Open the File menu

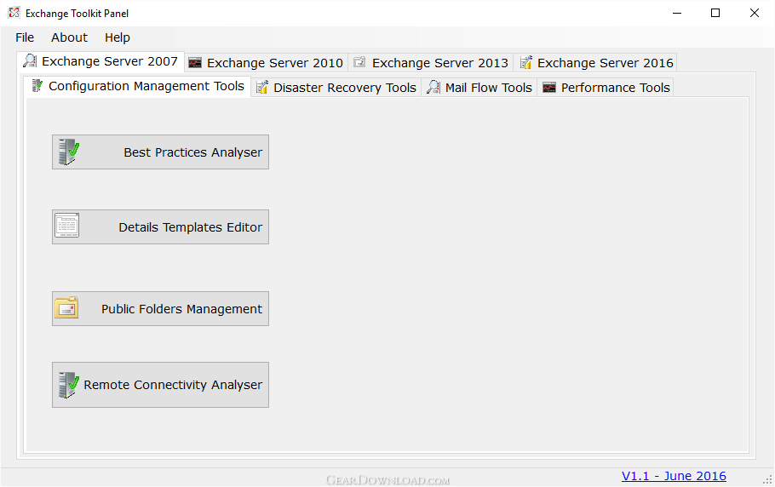coord(25,37)
